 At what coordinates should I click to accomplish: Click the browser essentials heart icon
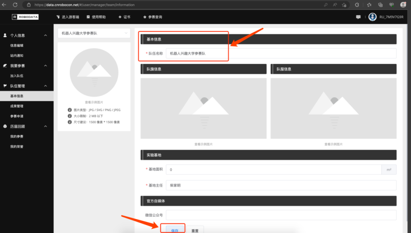click(392, 5)
